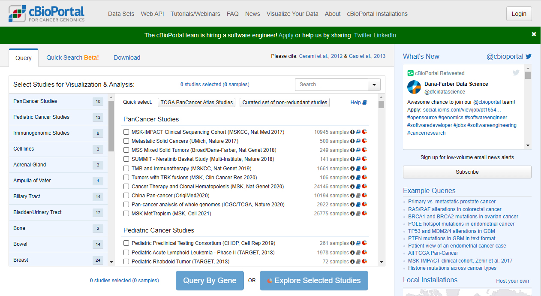The height and width of the screenshot is (296, 541).
Task: Select Breast in the cancer type list
Action: pyautogui.click(x=21, y=260)
